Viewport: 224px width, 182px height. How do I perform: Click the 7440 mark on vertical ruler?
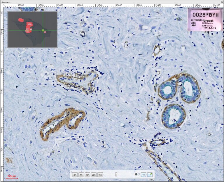pos(2,91)
